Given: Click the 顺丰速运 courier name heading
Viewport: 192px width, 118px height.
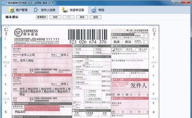Looking at the screenshot, I should point(12,17).
